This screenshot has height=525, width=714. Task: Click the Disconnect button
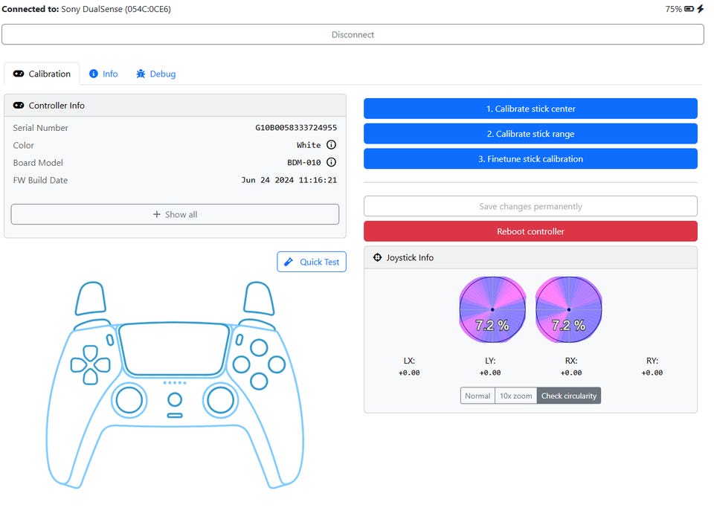pos(353,35)
